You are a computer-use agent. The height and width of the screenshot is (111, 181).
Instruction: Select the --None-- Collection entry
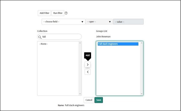(x=43, y=44)
